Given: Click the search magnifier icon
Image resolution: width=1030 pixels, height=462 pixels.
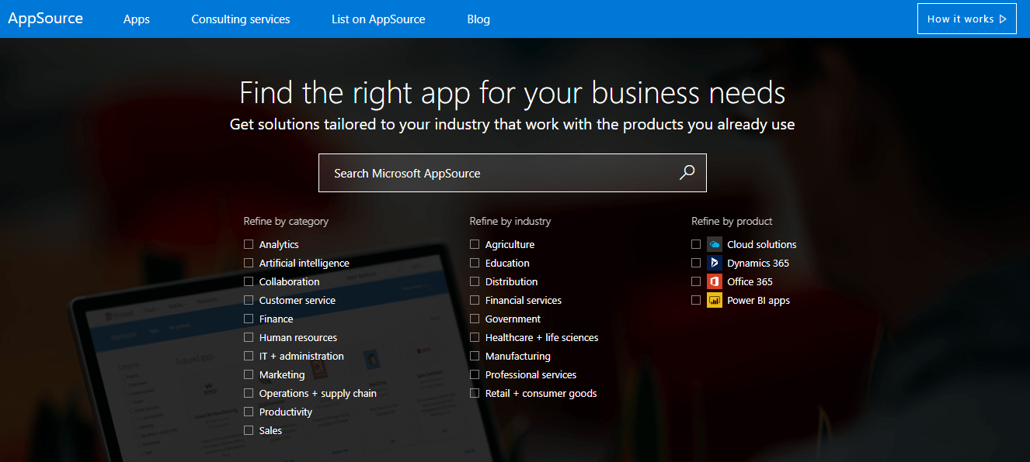Looking at the screenshot, I should click(x=687, y=172).
